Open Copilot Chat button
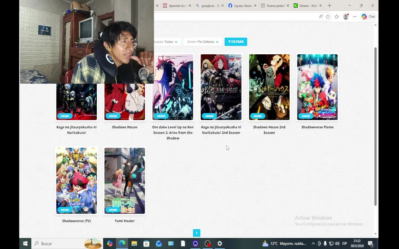Image resolution: width=399 pixels, height=249 pixels. 368,17
